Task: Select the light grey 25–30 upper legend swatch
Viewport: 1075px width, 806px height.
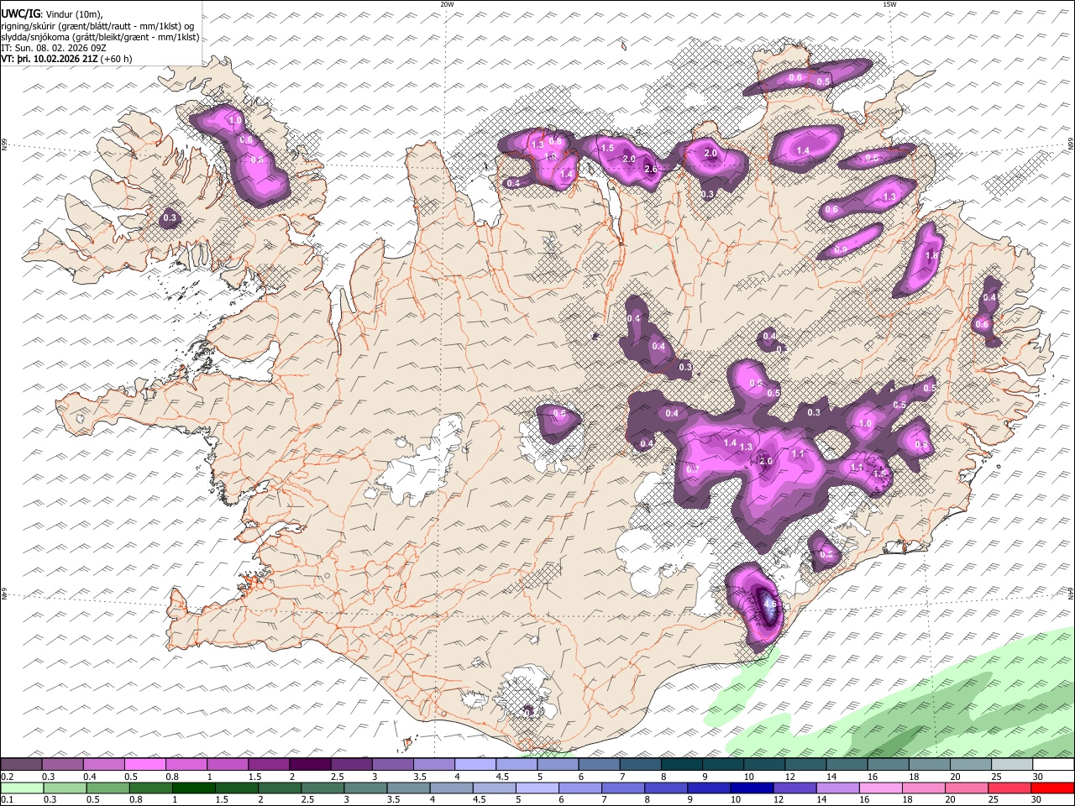Action: pos(1012,765)
